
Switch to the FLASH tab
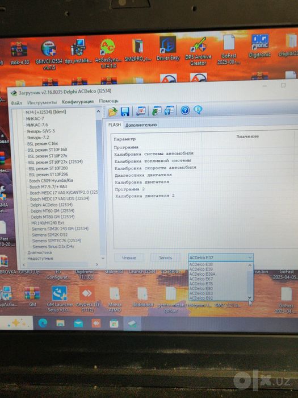(x=115, y=125)
